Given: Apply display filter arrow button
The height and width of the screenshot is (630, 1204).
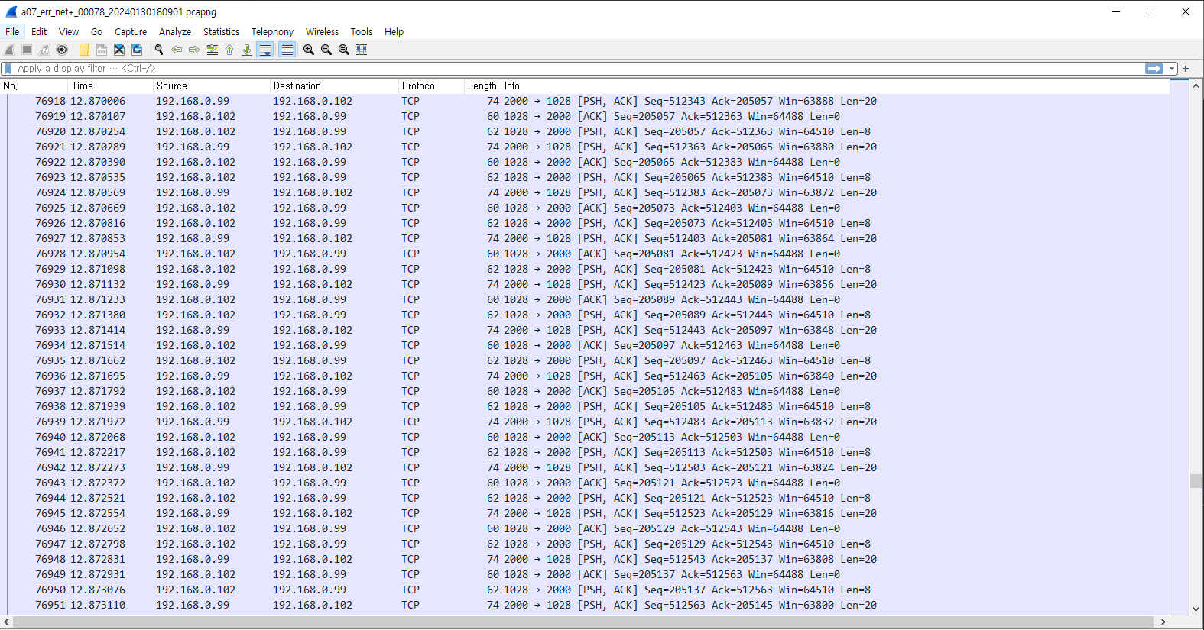Looking at the screenshot, I should 1154,69.
